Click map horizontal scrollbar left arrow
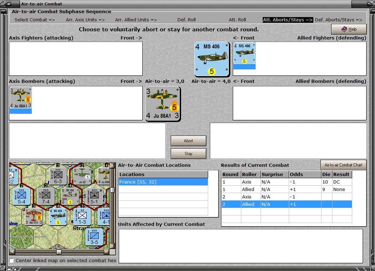Screen dimensions: 375x271 click(x=12, y=252)
